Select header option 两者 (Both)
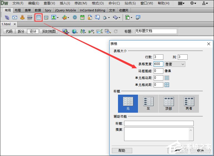This screenshot has height=156, width=214. pos(189,104)
